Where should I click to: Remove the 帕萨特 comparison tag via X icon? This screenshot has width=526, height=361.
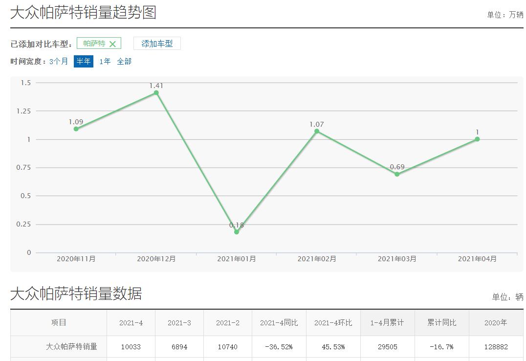(112, 44)
